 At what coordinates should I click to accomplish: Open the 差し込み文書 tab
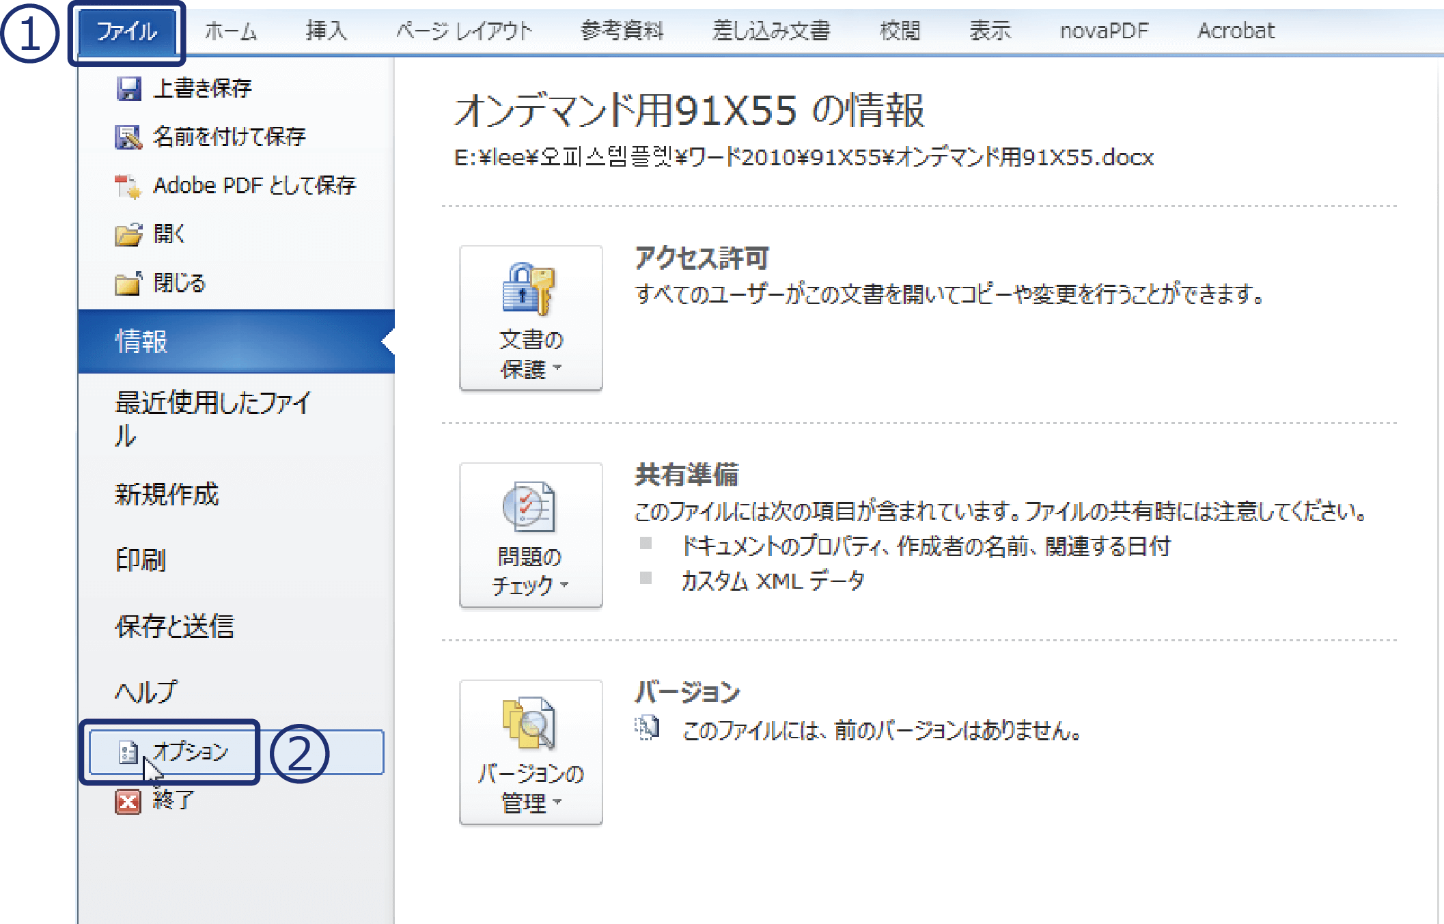click(771, 31)
